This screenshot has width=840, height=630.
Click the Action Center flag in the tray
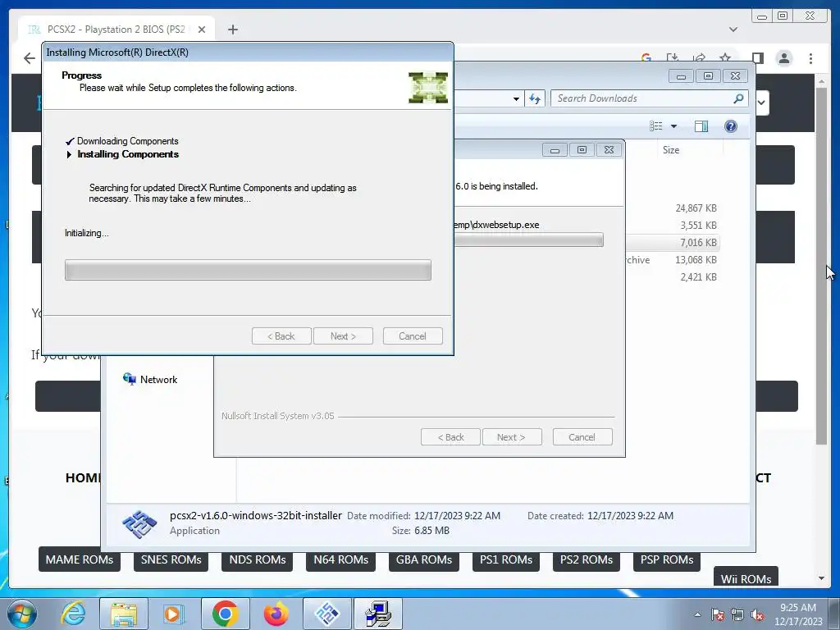click(718, 615)
